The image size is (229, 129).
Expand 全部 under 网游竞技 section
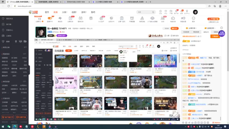[x=25, y=54]
